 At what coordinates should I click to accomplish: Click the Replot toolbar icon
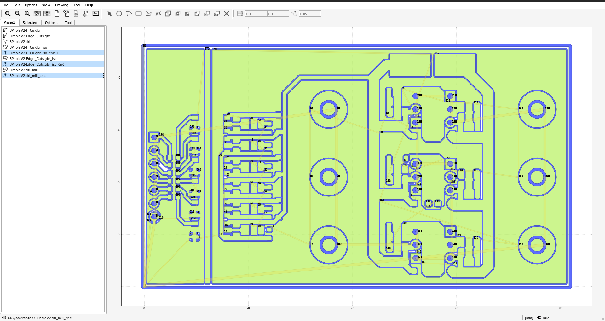47,14
